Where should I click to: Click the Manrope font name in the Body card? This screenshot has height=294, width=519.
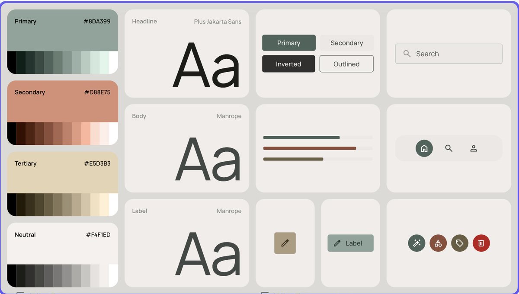[x=229, y=116]
